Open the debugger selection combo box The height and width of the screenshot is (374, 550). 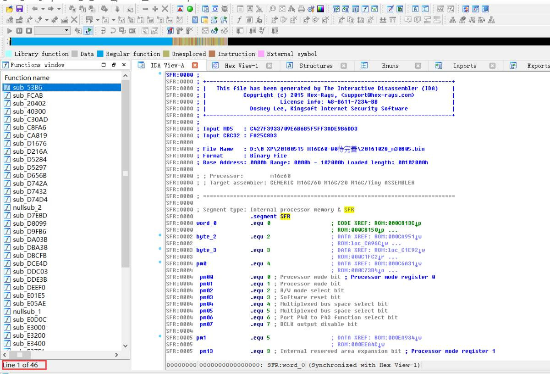(x=52, y=31)
